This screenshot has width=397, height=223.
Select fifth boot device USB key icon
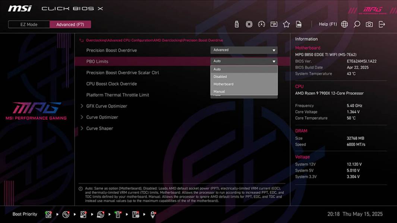tap(118, 214)
